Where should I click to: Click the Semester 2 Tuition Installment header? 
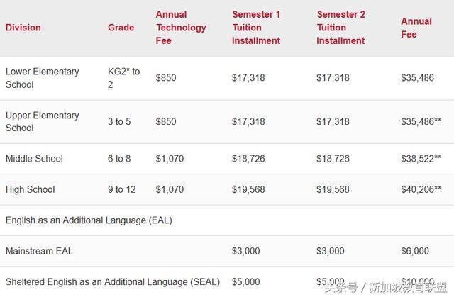click(x=340, y=28)
